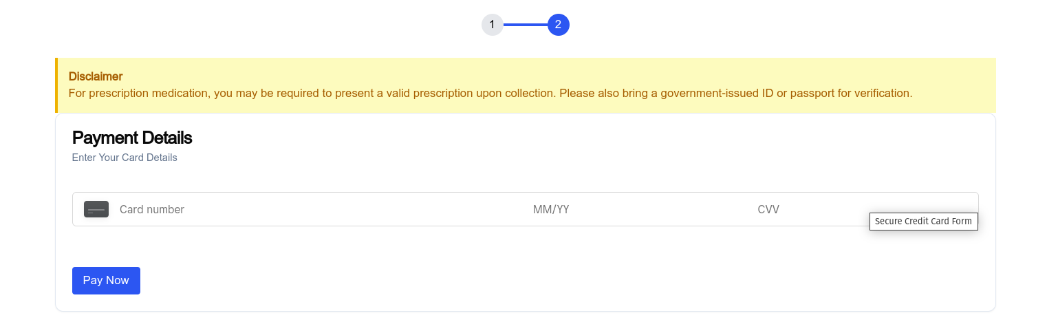Click the Payment Details title

(x=132, y=138)
